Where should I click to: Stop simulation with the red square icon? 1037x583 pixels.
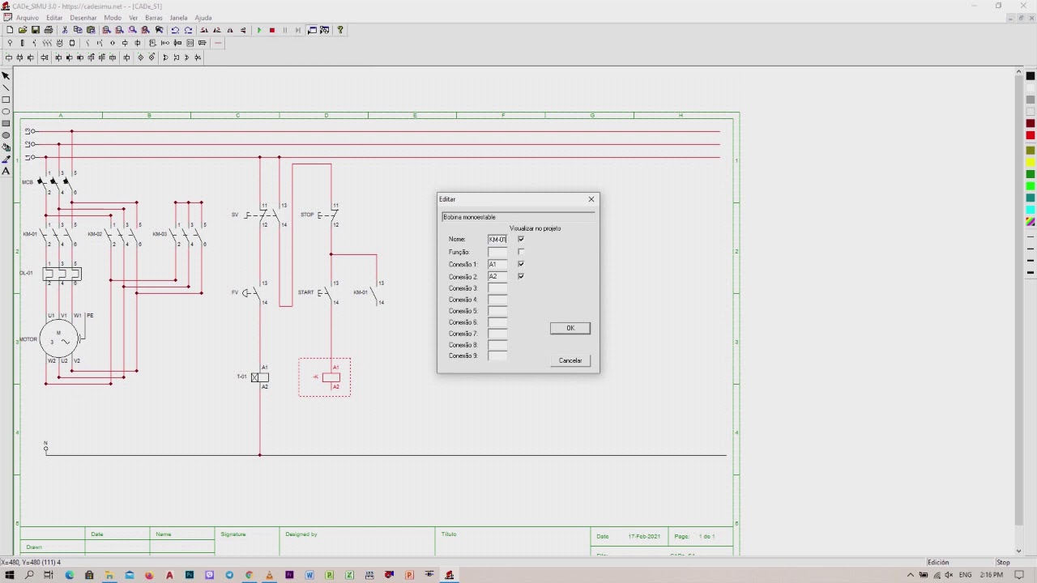272,30
